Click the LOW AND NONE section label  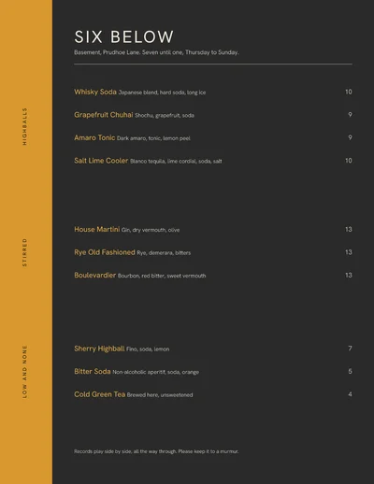pyautogui.click(x=24, y=372)
